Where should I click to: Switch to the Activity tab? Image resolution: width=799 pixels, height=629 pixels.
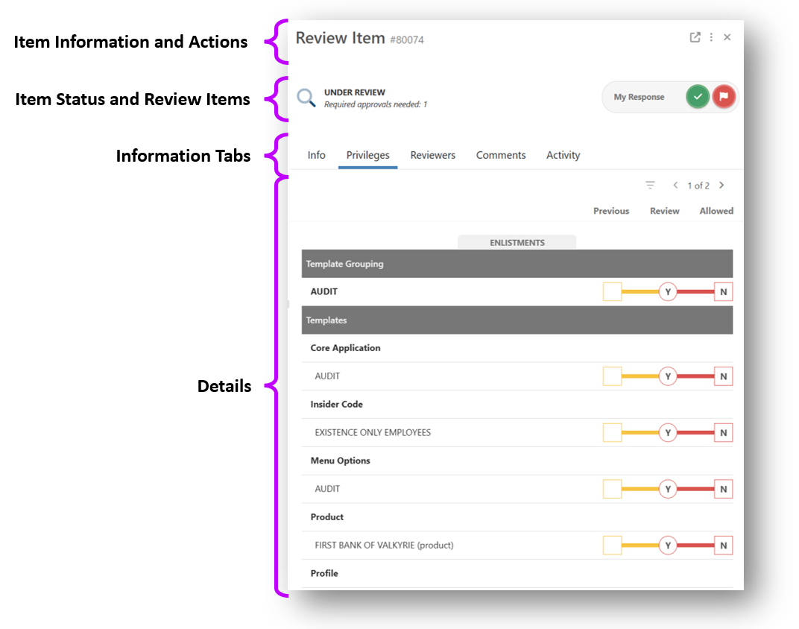coord(563,155)
